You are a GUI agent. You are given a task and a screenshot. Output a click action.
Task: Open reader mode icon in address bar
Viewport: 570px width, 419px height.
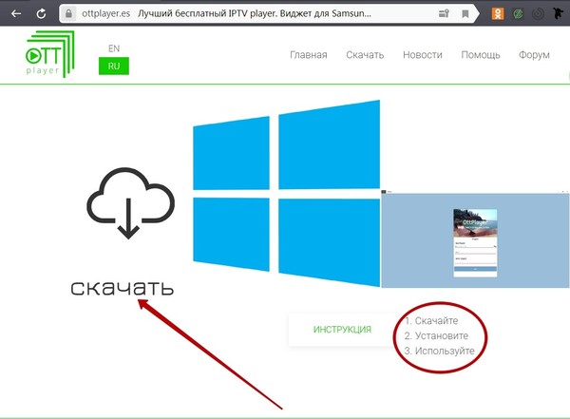[444, 14]
